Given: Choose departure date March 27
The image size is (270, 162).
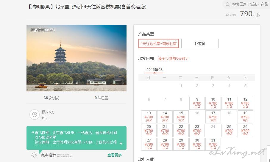Looking at the screenshot, I should [x=149, y=144].
